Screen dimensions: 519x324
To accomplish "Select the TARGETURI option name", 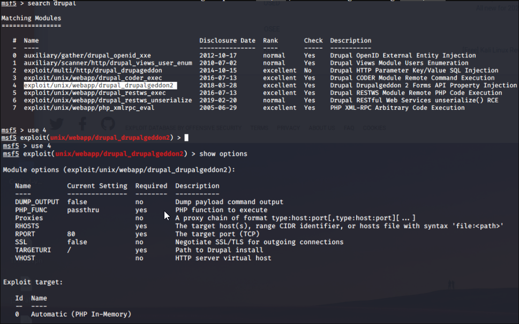I will [33, 250].
